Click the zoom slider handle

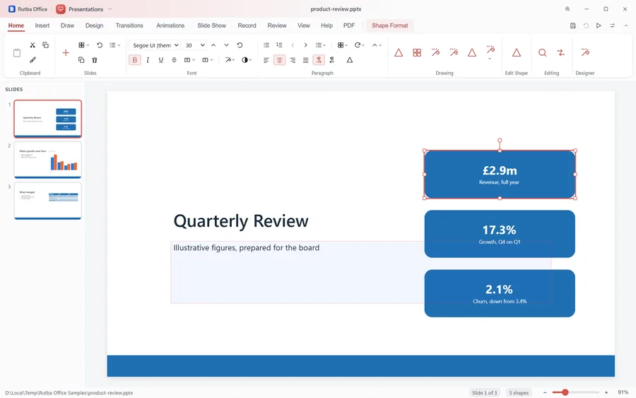[x=565, y=392]
